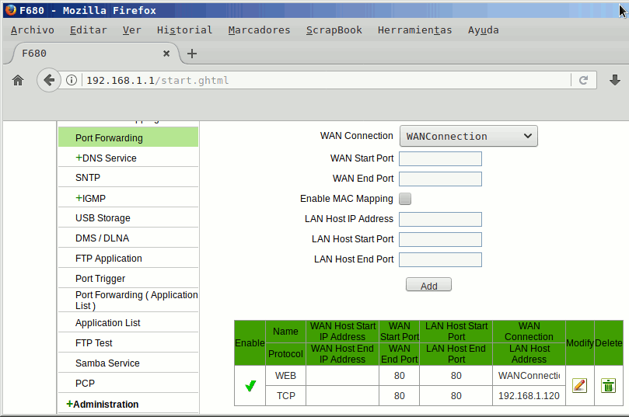The image size is (629, 417).
Task: Open the ScrapBook menu
Action: [x=334, y=30]
